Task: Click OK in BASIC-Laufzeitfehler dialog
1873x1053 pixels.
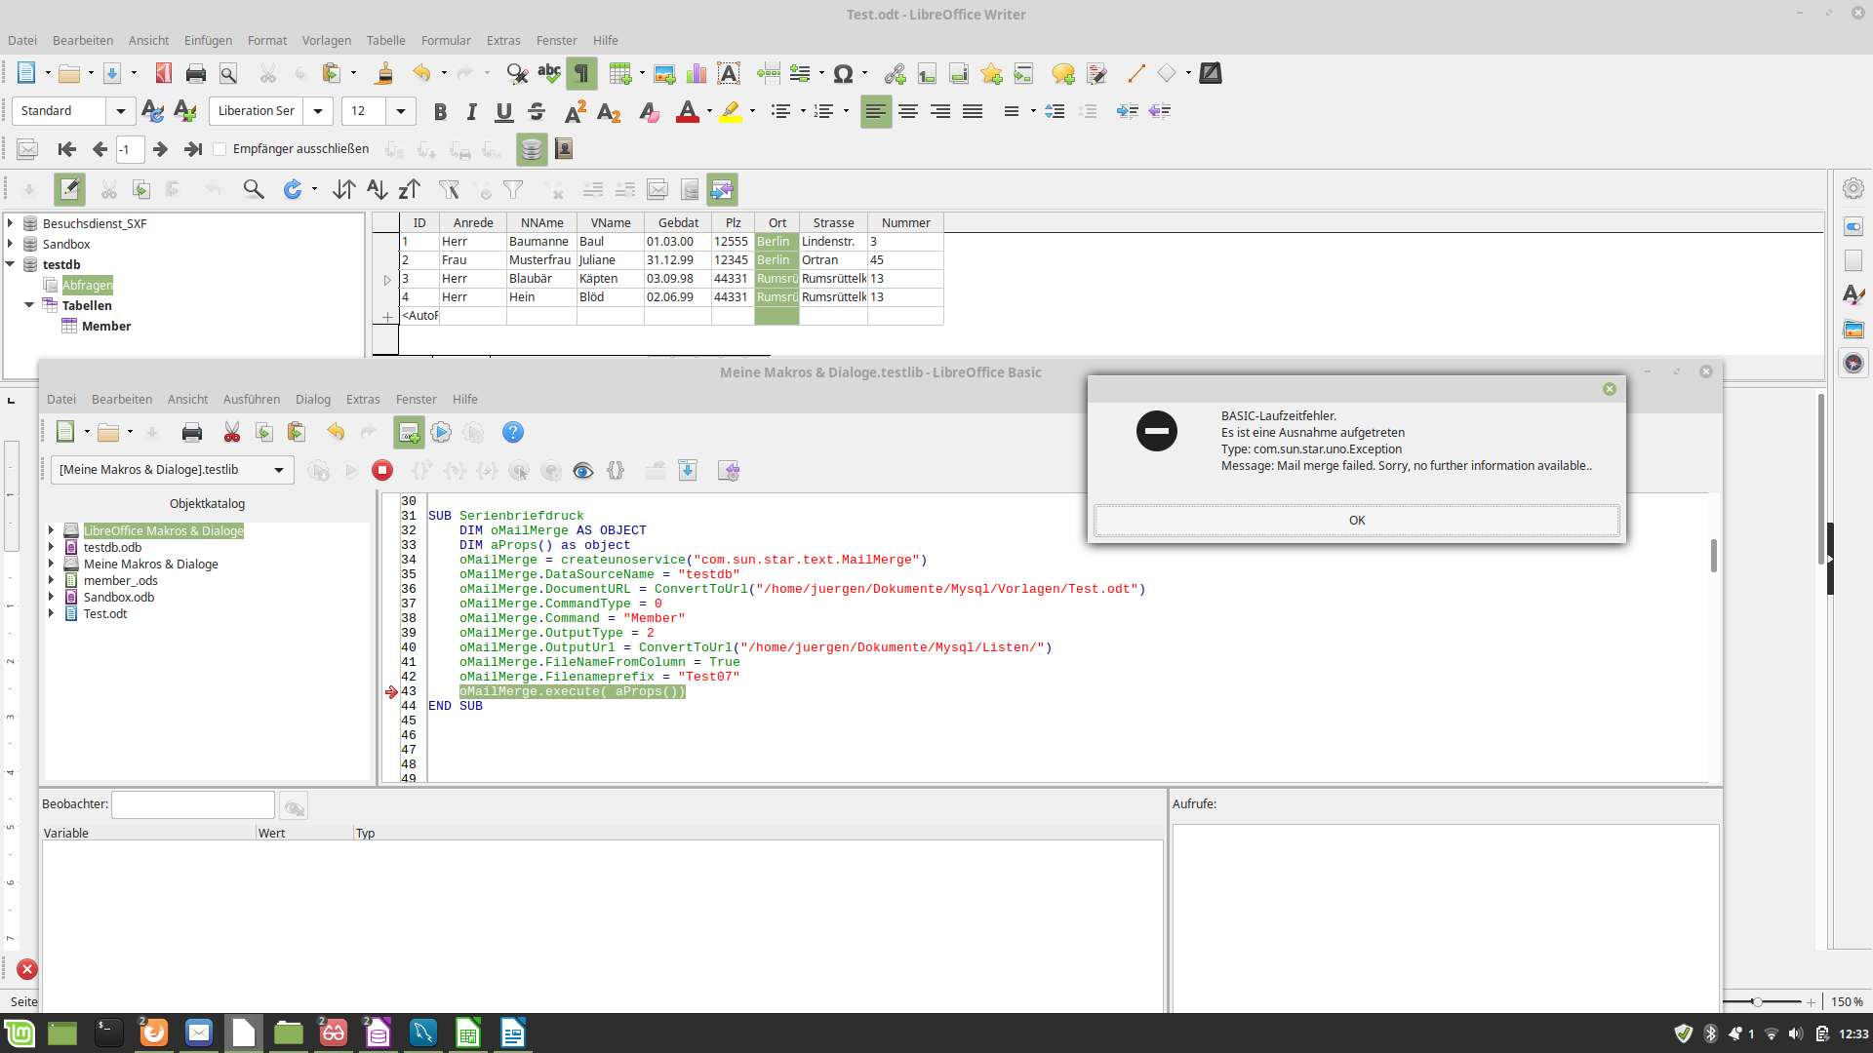Action: point(1356,521)
